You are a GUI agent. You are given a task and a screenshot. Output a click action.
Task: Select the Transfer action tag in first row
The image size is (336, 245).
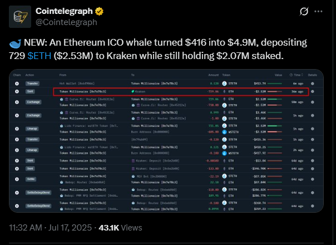[32, 84]
